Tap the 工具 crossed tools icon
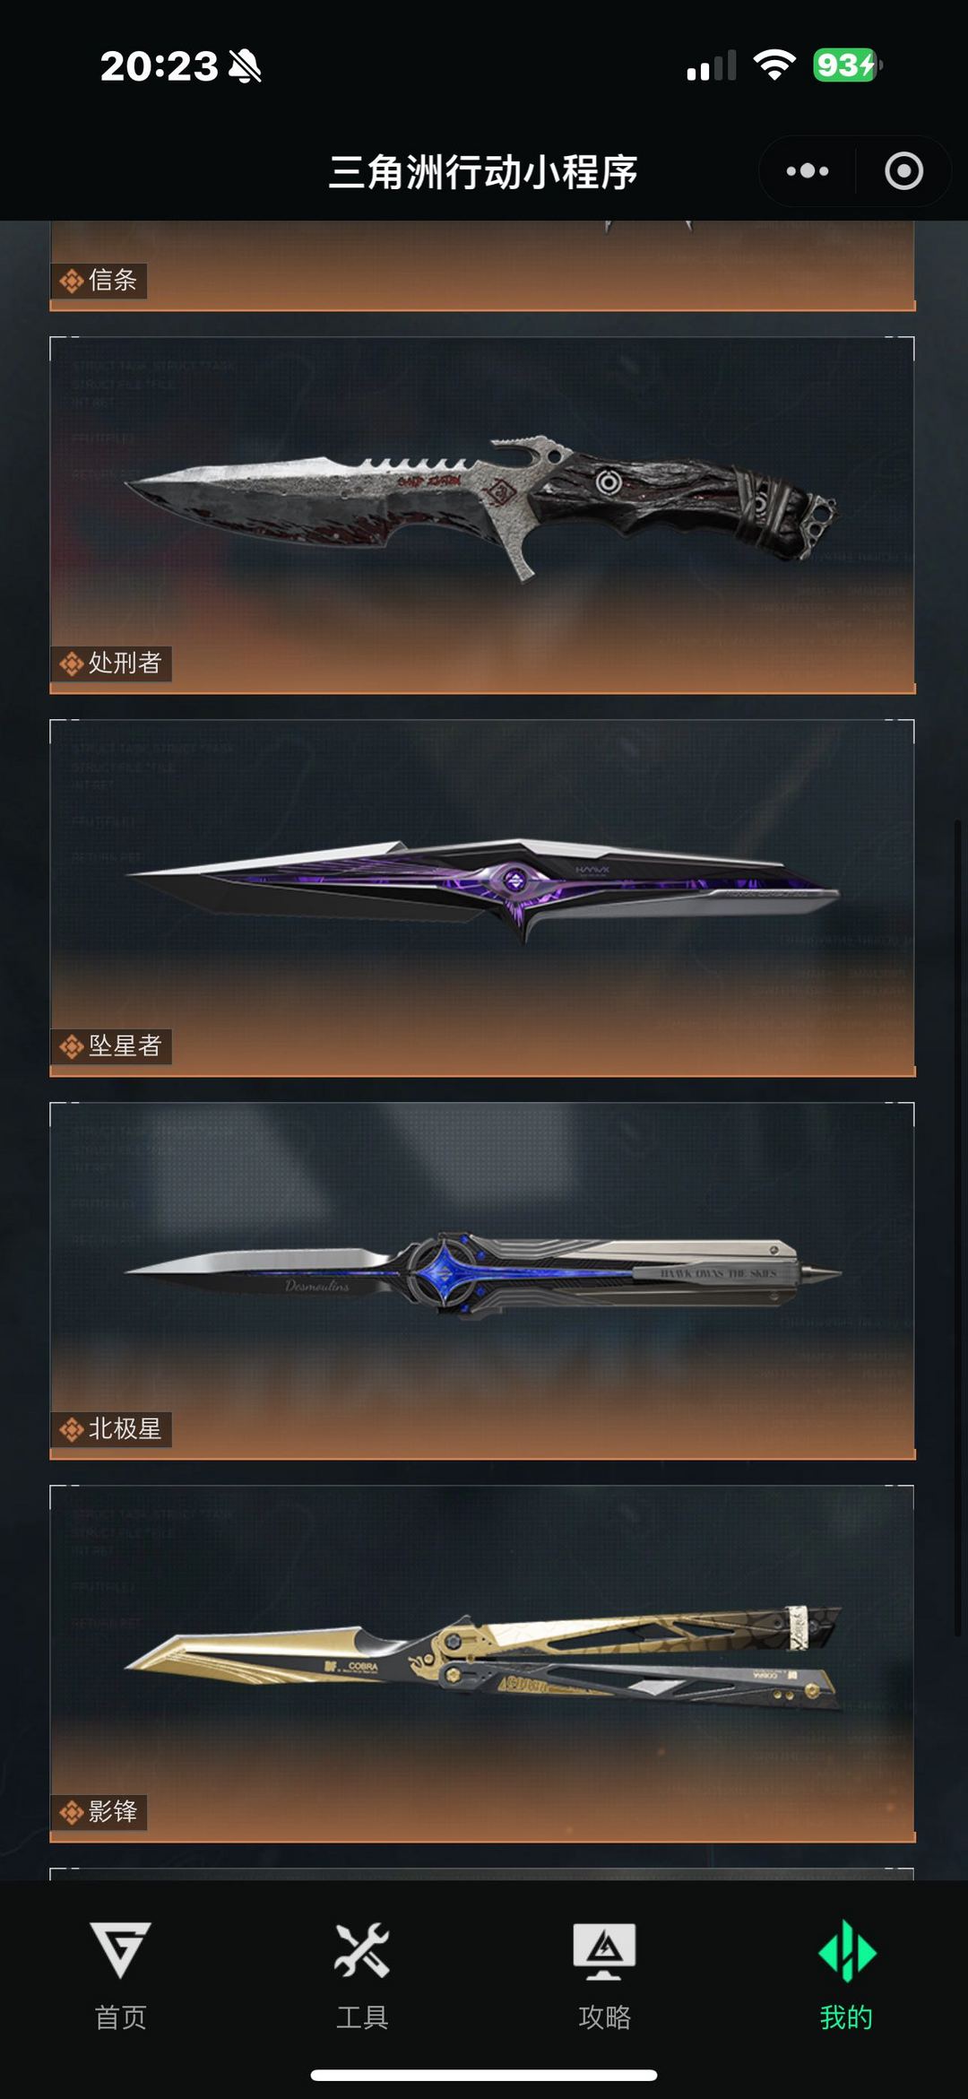The width and height of the screenshot is (968, 2099). [362, 1949]
